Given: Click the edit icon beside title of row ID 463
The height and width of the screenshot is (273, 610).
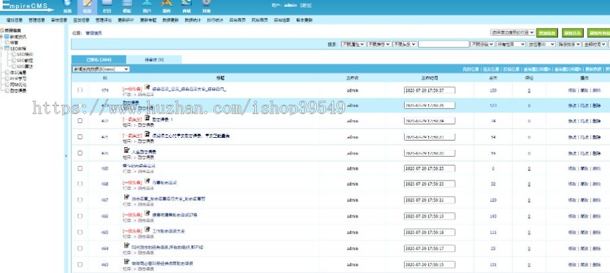Looking at the screenshot, I should (x=127, y=262).
